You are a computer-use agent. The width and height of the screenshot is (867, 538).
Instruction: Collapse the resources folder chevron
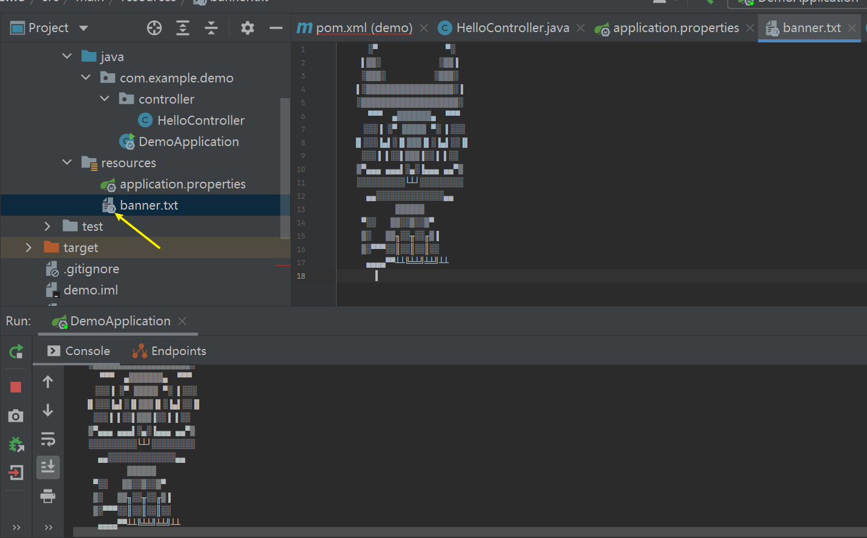[x=67, y=162]
